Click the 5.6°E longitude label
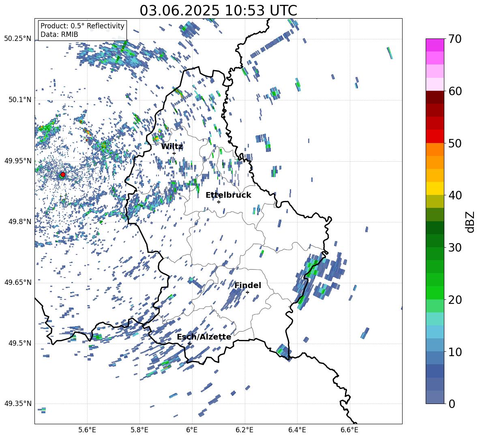This screenshot has height=438, width=480. [87, 430]
